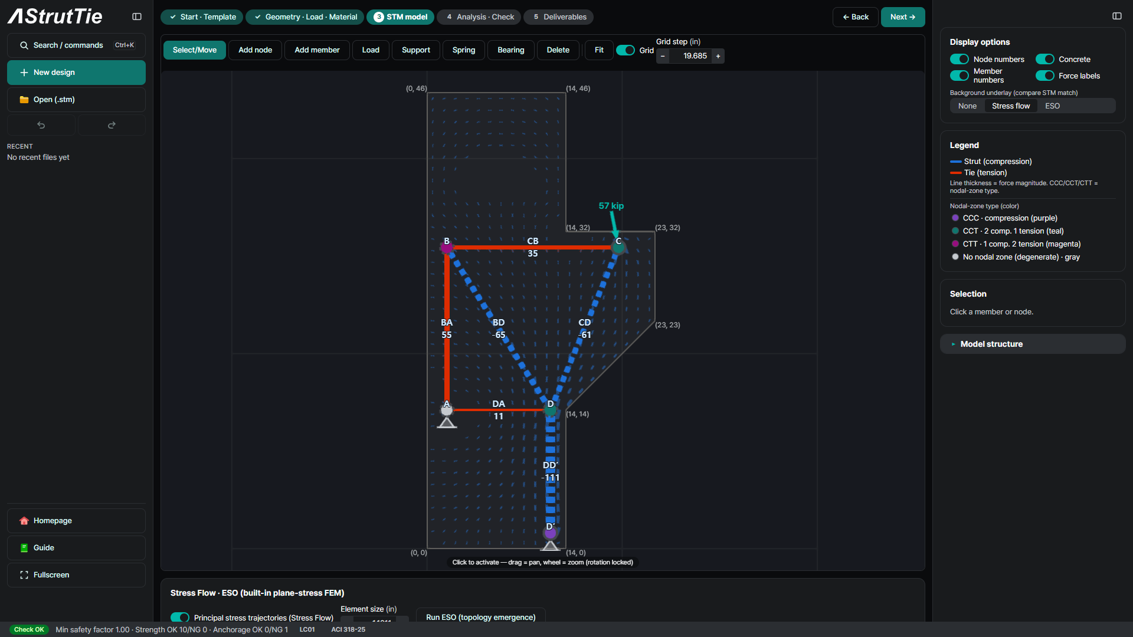The height and width of the screenshot is (637, 1133).
Task: Toggle Force labels display
Action: (1045, 75)
